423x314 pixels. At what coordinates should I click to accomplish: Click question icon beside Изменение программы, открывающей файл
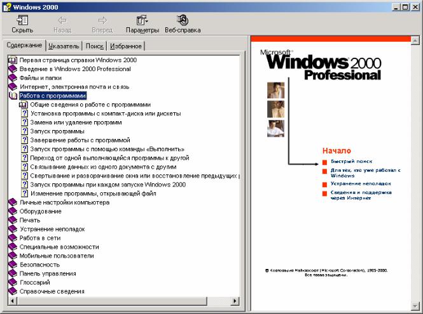click(25, 193)
